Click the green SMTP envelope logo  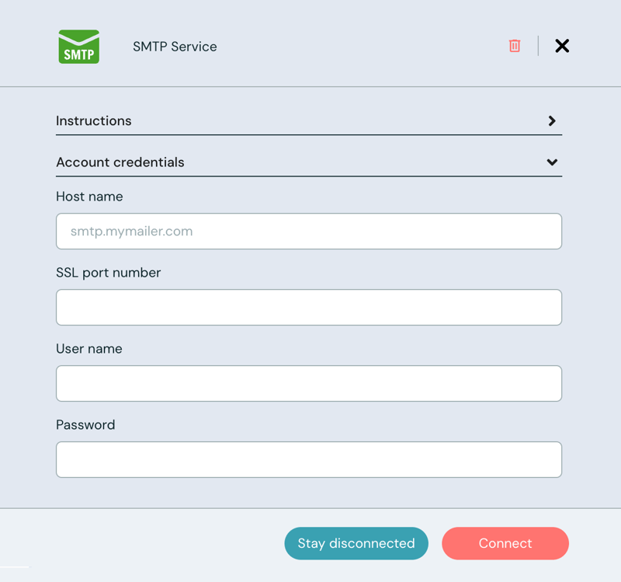tap(79, 47)
